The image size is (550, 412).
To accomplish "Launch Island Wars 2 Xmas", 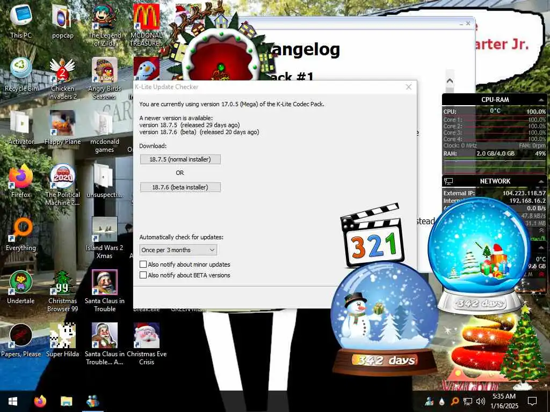I will coord(105,238).
